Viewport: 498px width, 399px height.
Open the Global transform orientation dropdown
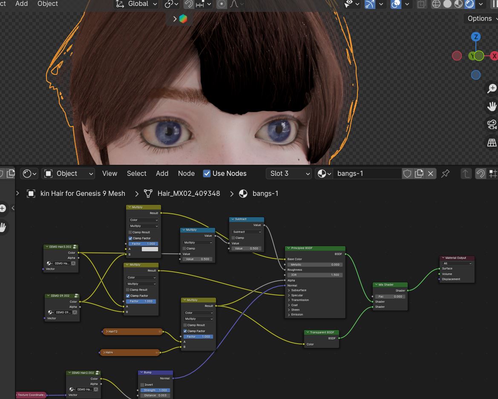[x=136, y=4]
